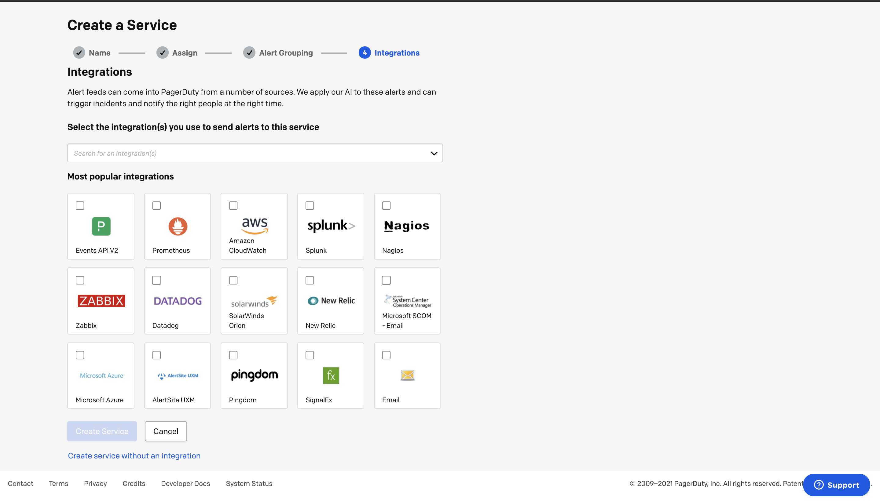This screenshot has width=880, height=503.
Task: Click the 'SignalFx' card label
Action: (x=319, y=400)
